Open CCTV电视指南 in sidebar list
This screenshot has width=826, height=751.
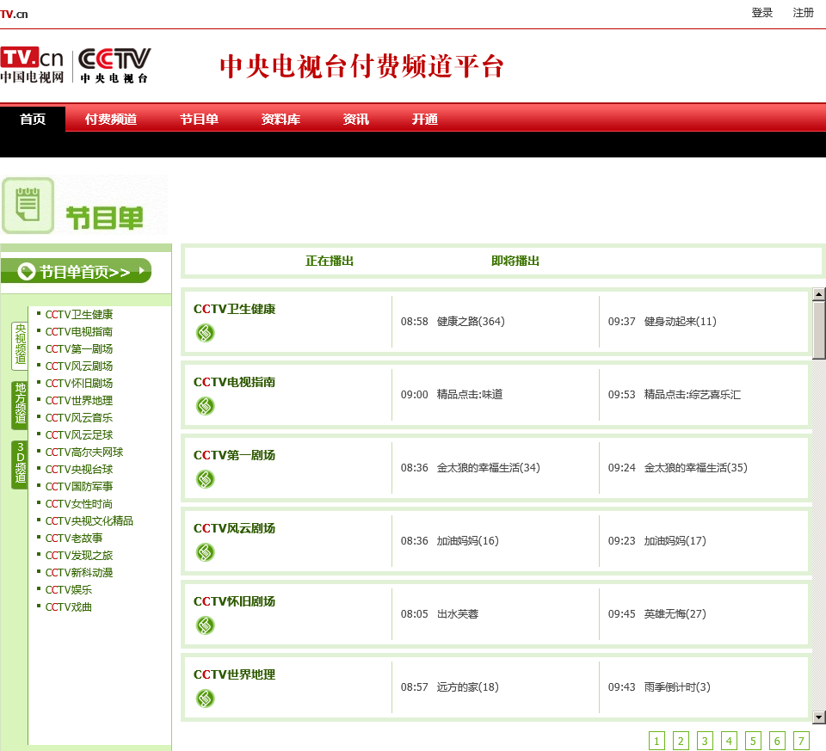pyautogui.click(x=79, y=332)
